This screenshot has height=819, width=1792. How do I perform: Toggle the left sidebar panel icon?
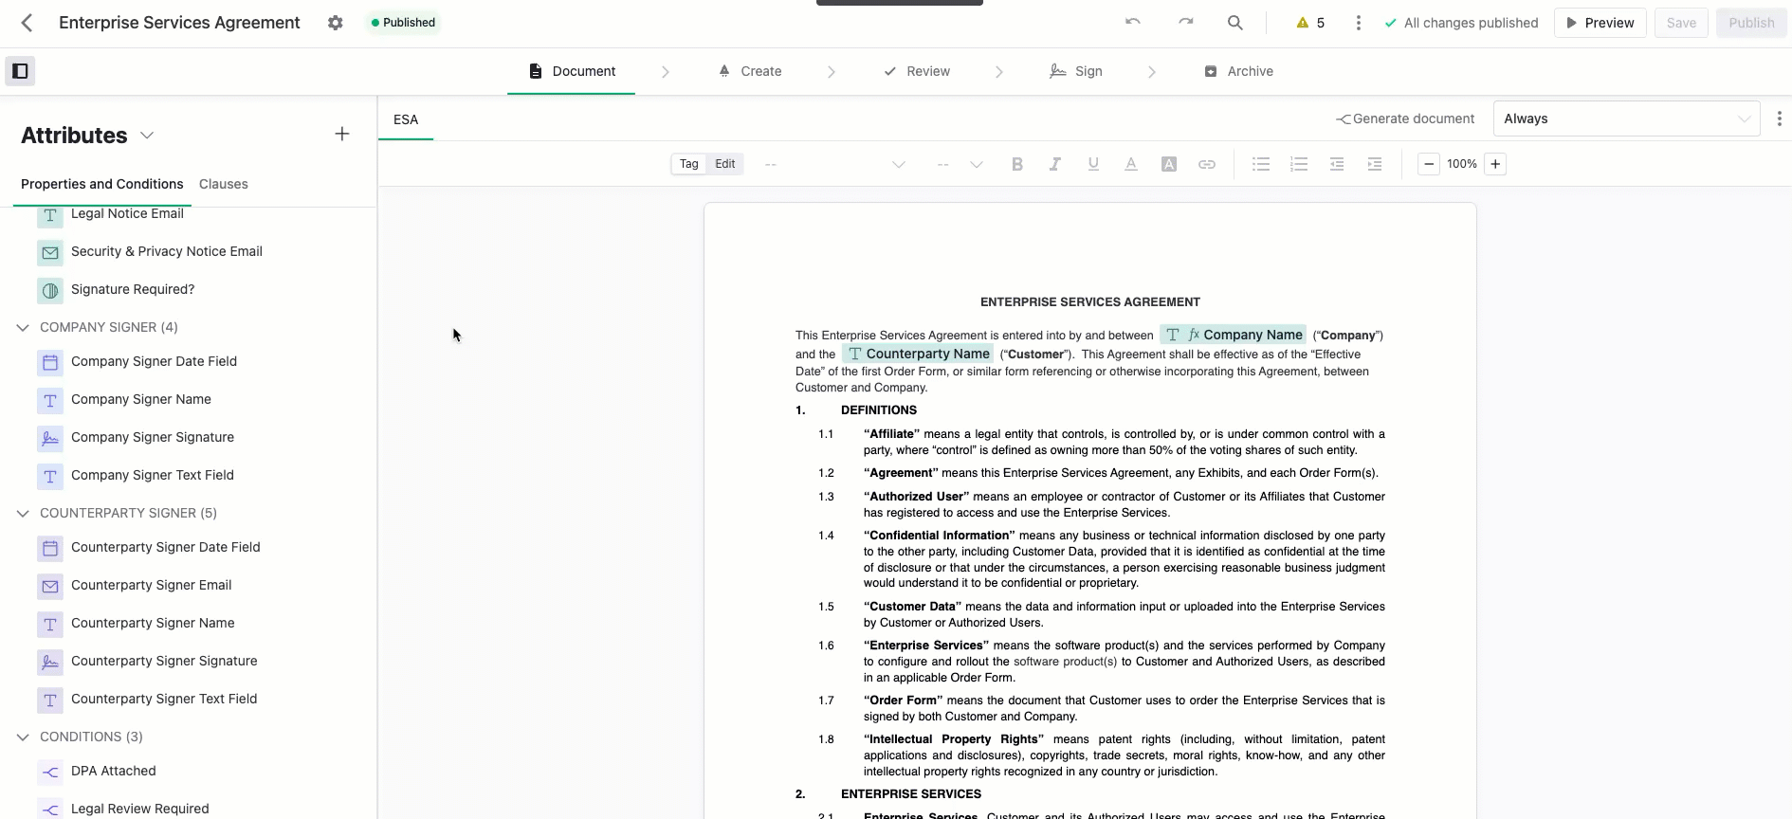coord(20,71)
